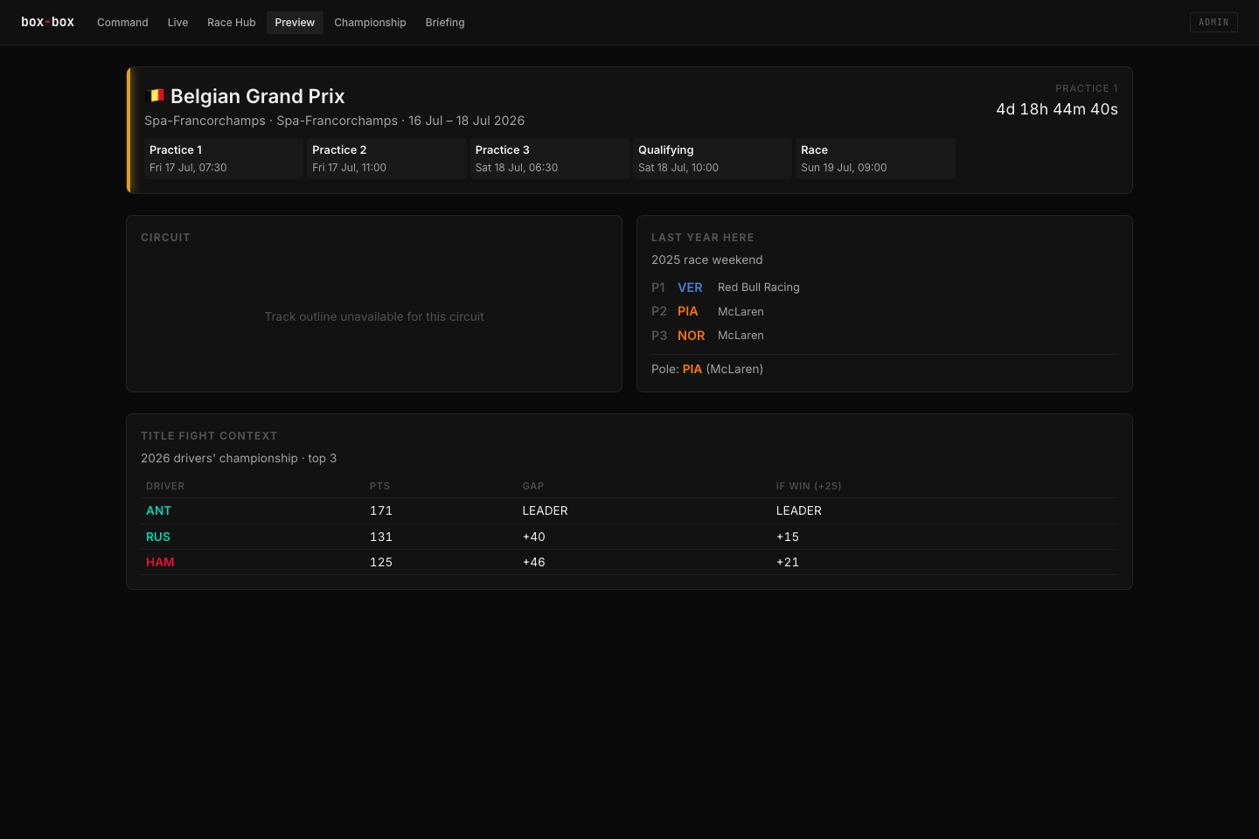Click the DRIVER column header
The height and width of the screenshot is (839, 1259).
[165, 486]
